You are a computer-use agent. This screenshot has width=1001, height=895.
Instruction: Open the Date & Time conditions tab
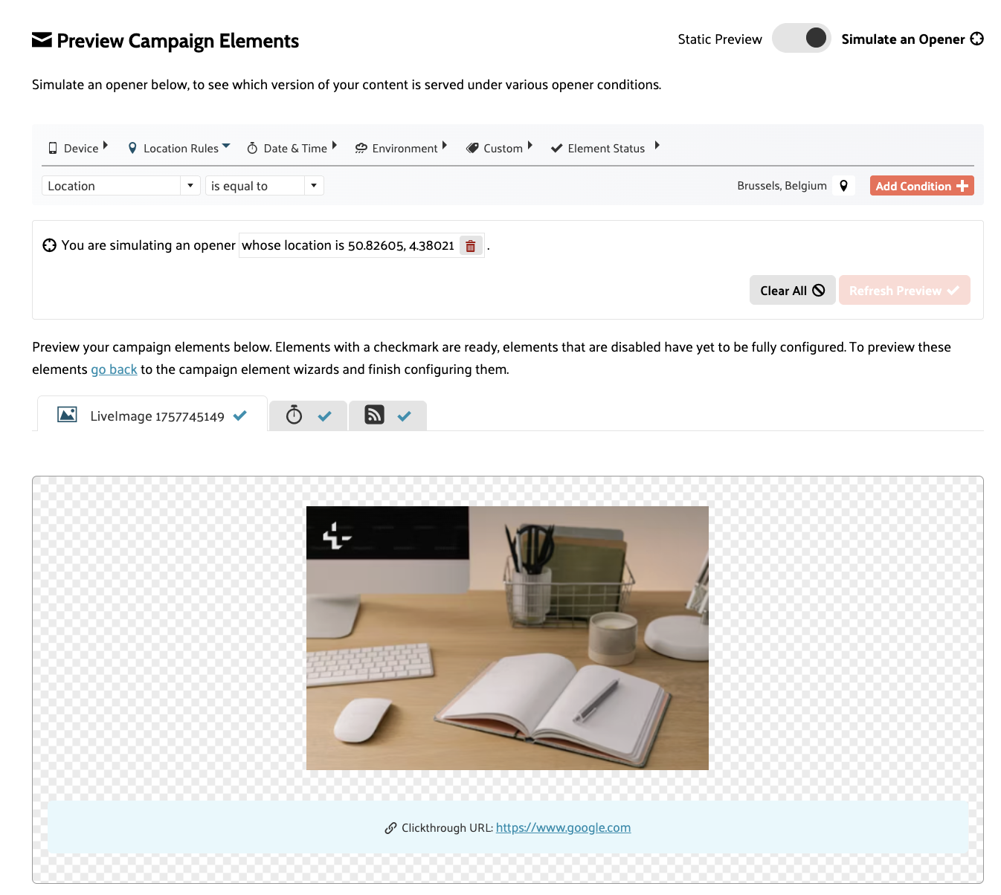tap(292, 148)
